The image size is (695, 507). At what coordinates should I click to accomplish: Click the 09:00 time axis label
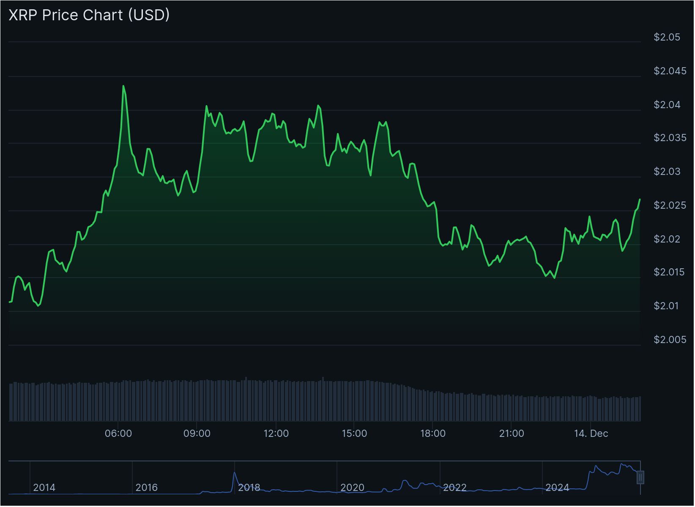click(x=197, y=433)
